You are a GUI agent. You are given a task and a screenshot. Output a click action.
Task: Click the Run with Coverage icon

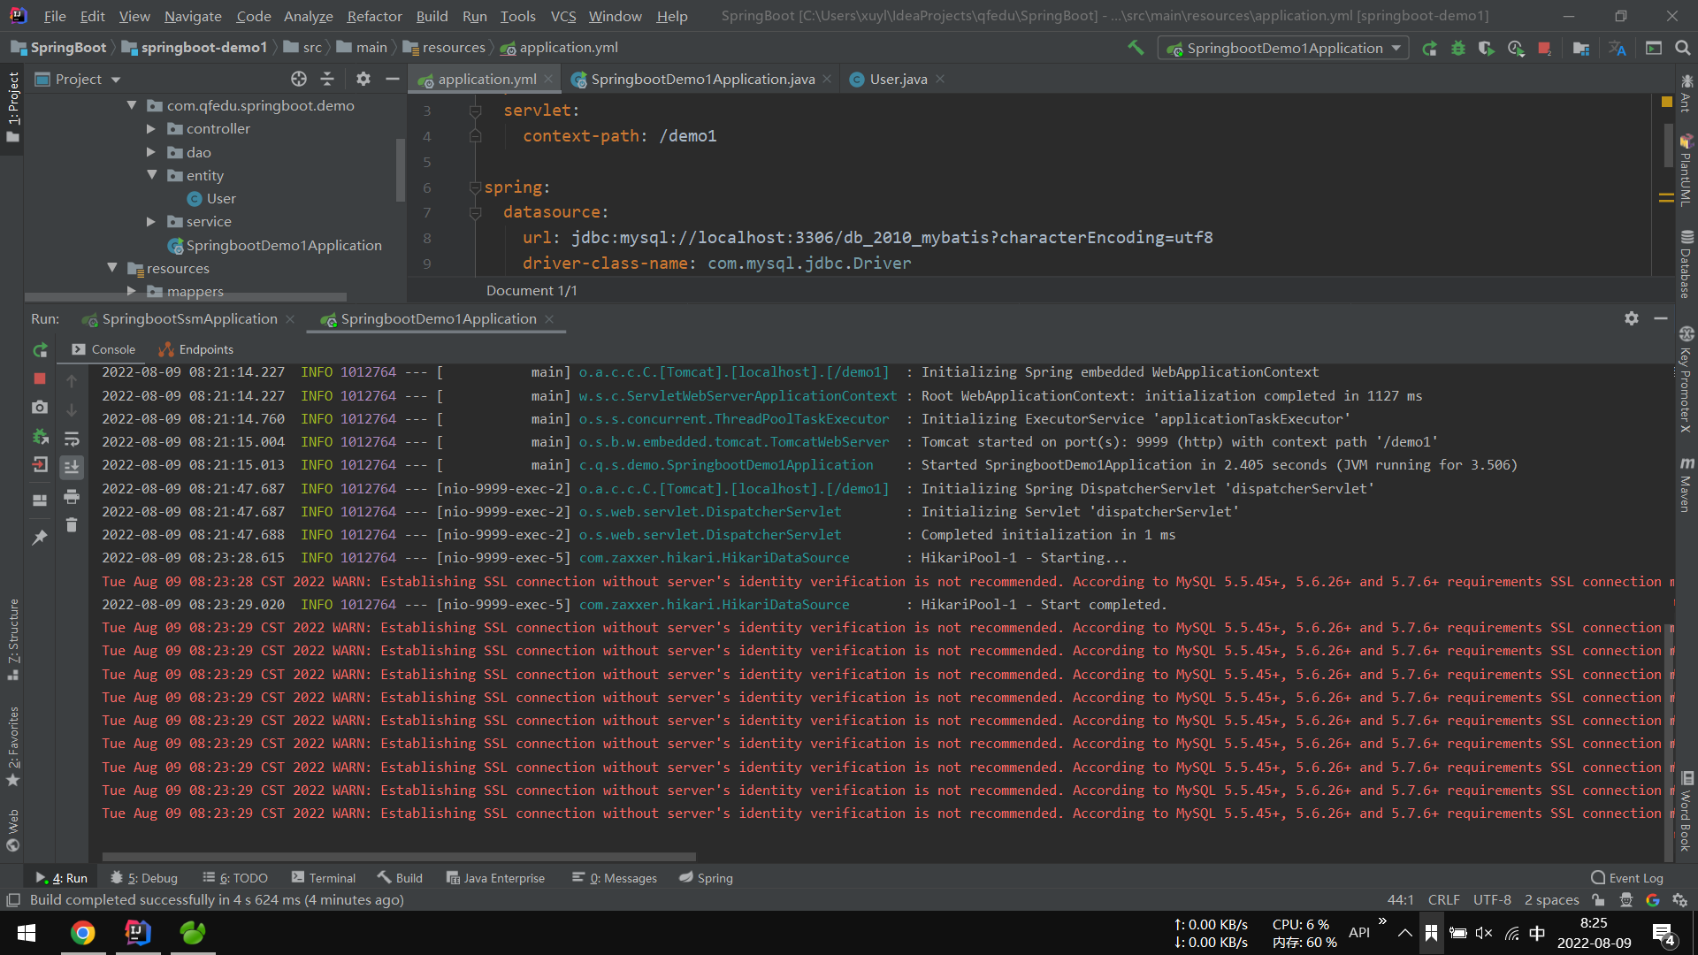pyautogui.click(x=1487, y=48)
